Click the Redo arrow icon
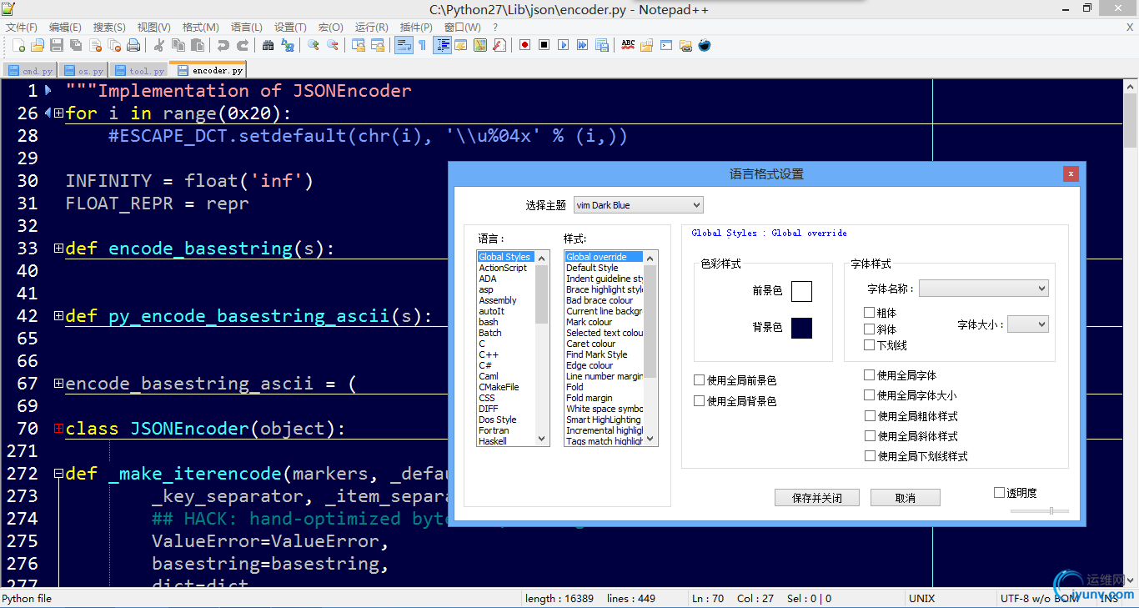This screenshot has width=1139, height=608. click(x=243, y=45)
